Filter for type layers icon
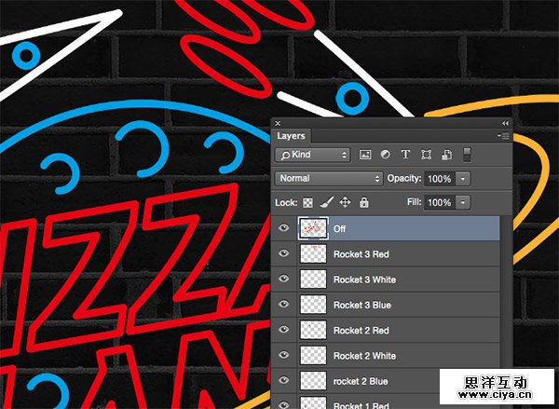Image resolution: width=559 pixels, height=409 pixels. point(405,155)
